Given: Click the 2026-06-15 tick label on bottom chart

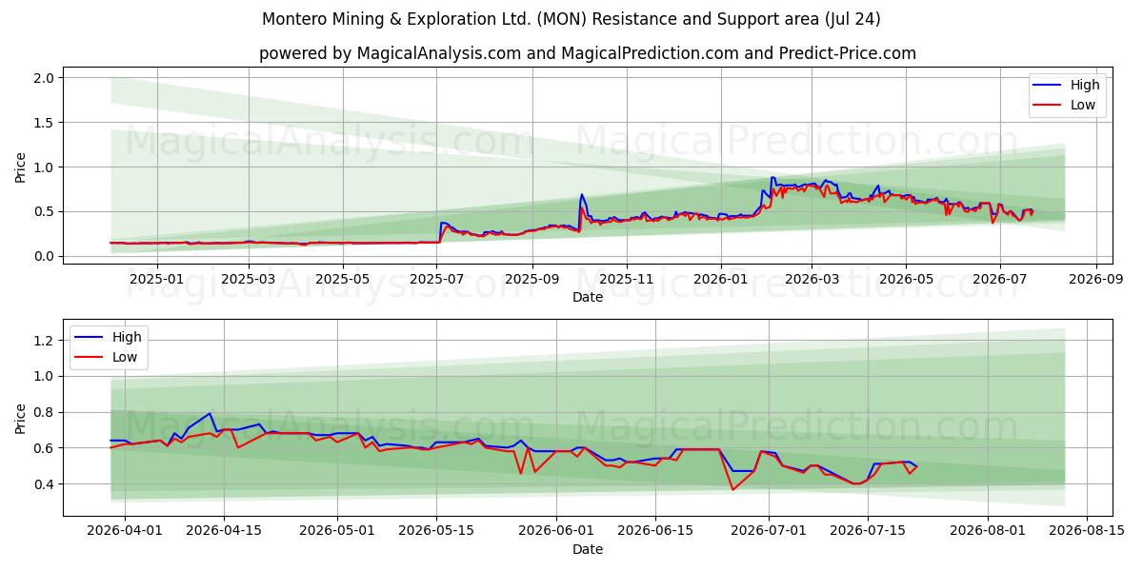Looking at the screenshot, I should point(655,531).
